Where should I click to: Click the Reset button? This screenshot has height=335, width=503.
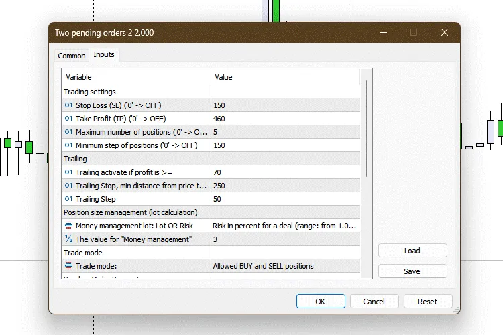(x=427, y=301)
